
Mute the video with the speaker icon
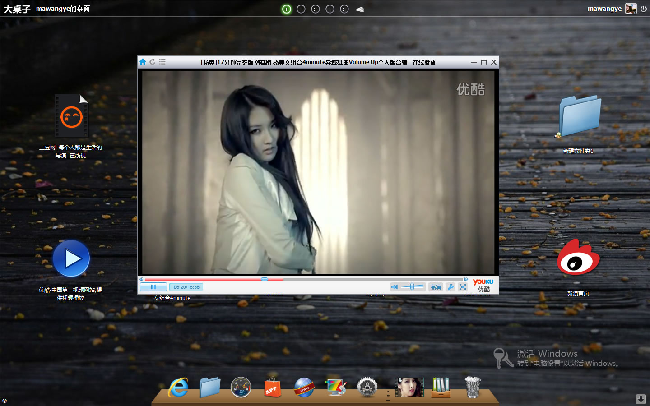click(x=395, y=287)
